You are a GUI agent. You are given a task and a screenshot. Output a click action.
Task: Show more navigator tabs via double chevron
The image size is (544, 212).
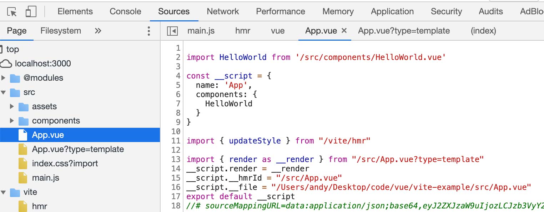pos(98,31)
